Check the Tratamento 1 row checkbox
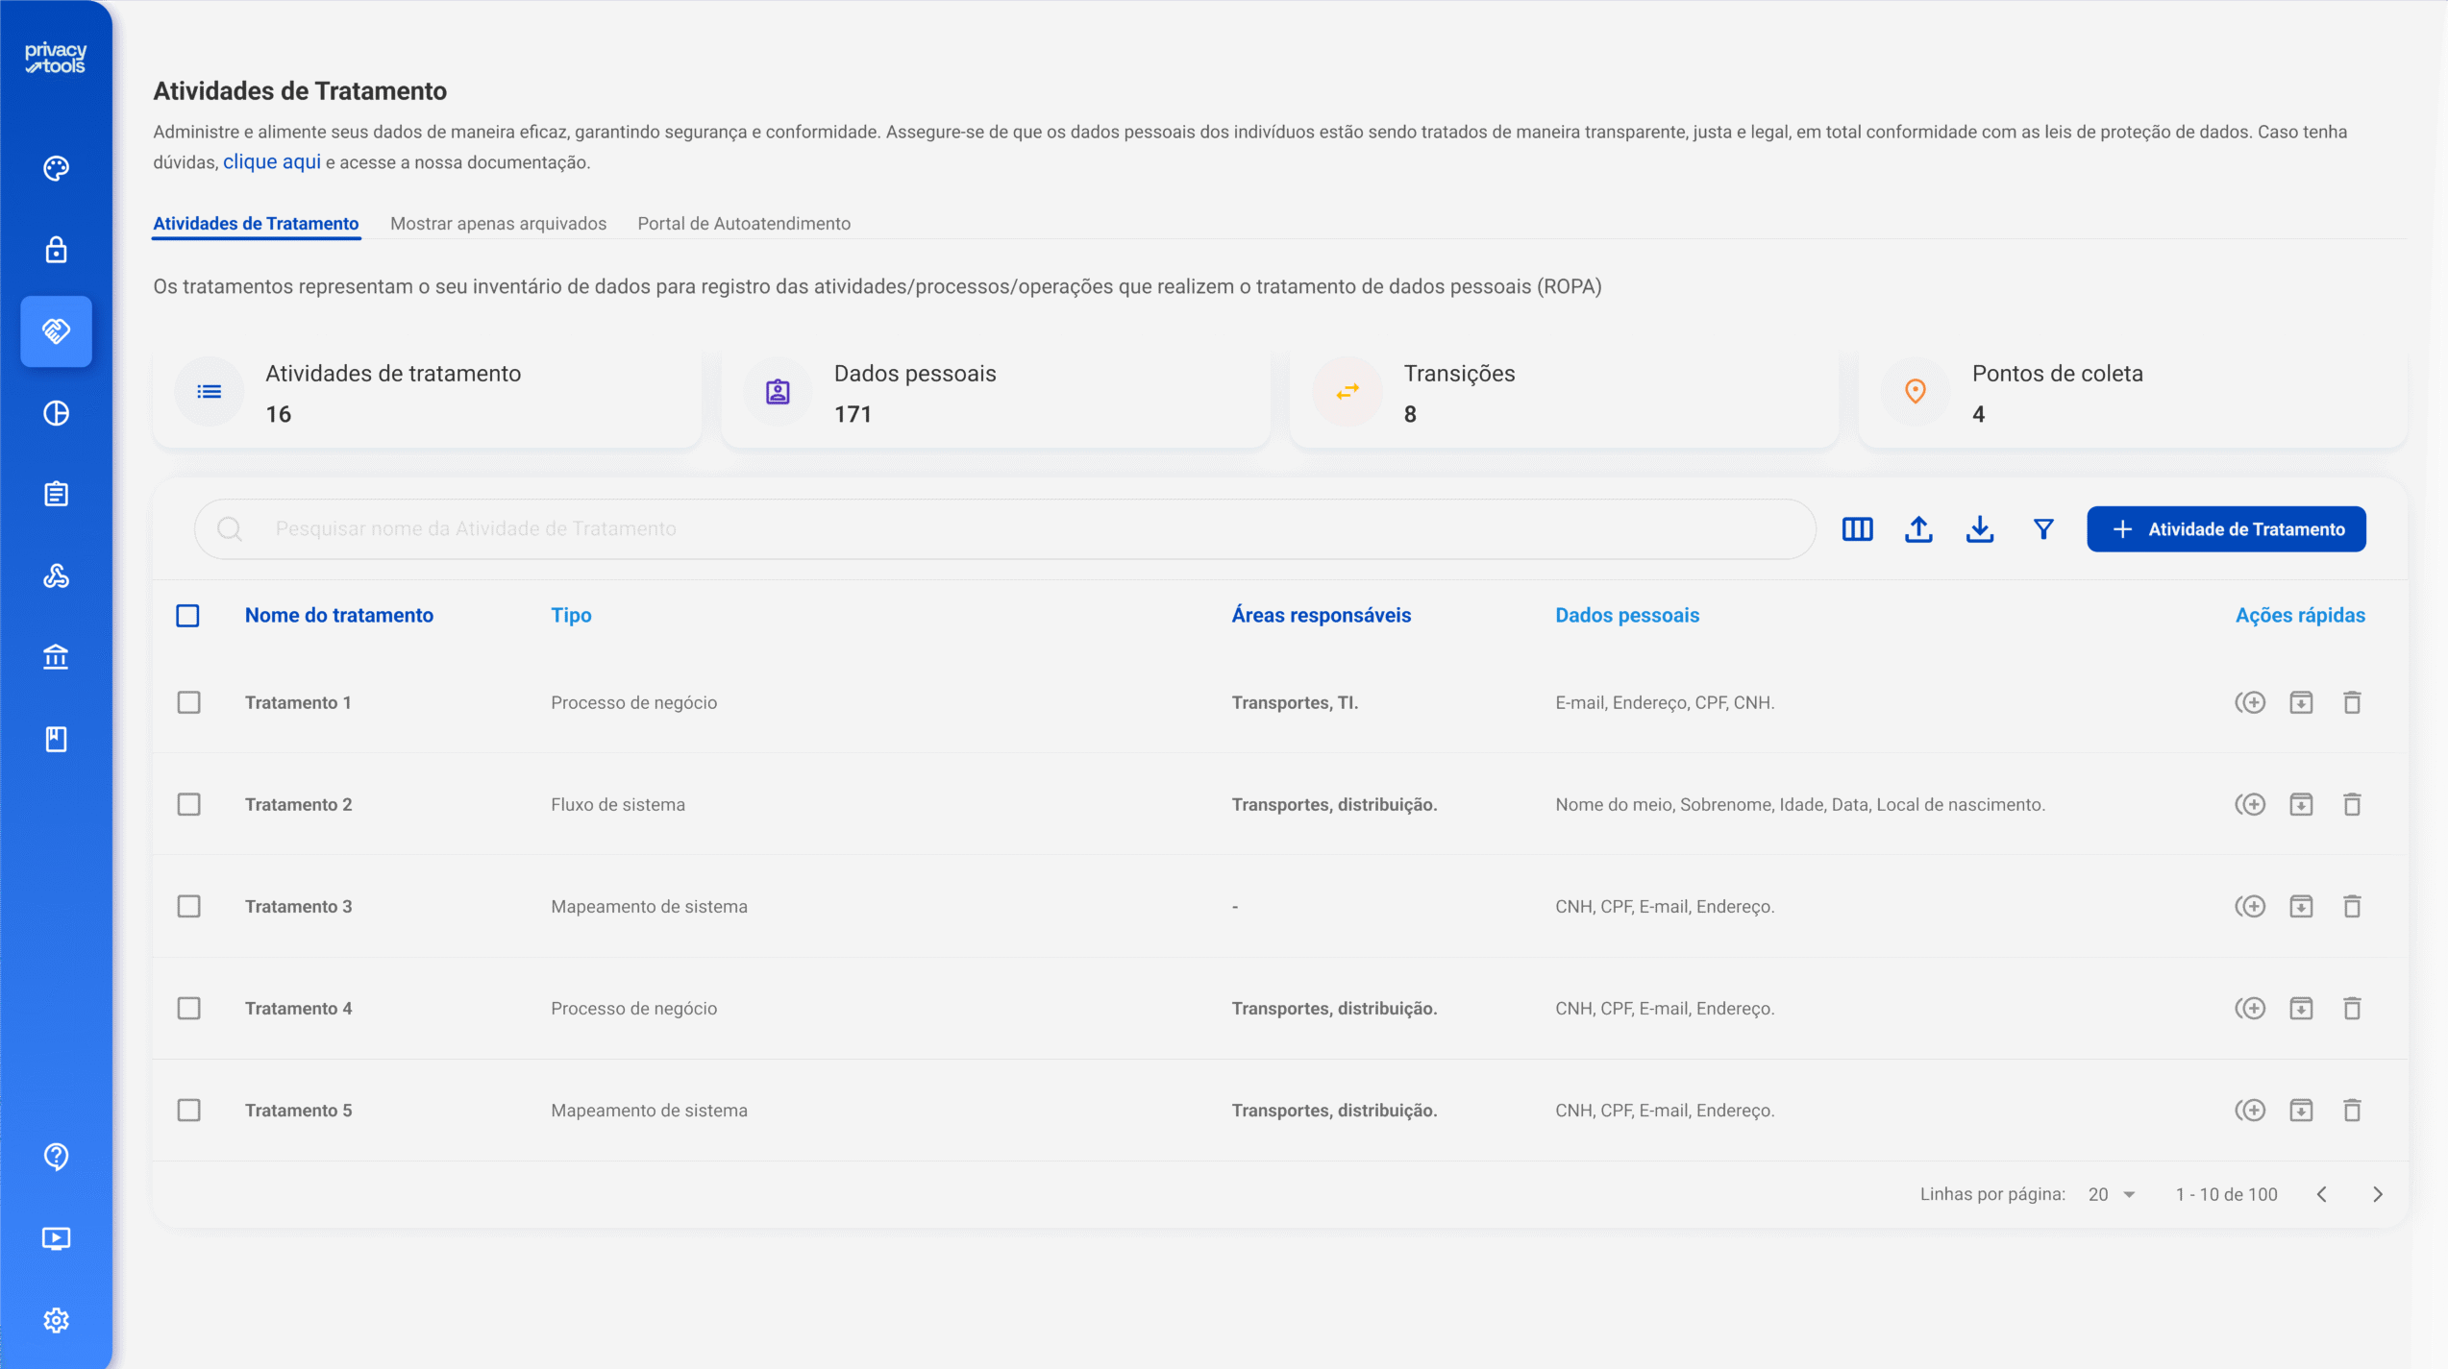 [x=188, y=703]
